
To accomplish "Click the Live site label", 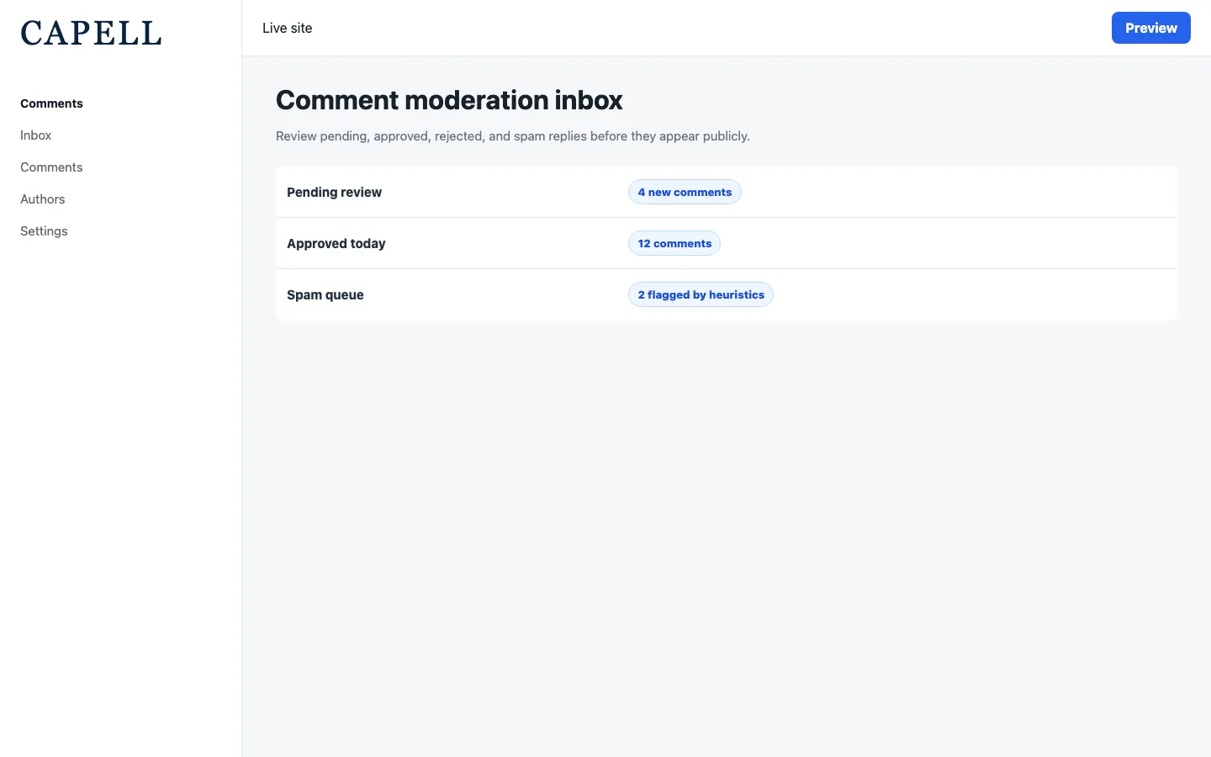I will coord(287,28).
